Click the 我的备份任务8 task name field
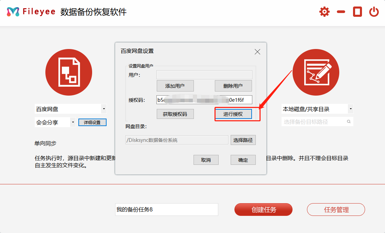This screenshot has height=233, width=385. (167, 209)
